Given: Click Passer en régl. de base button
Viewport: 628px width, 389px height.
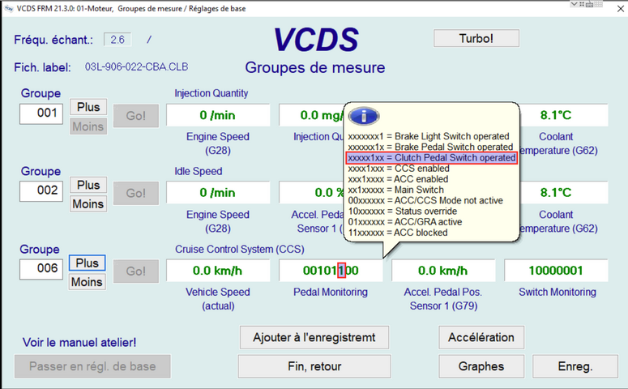Looking at the screenshot, I should pos(92,366).
